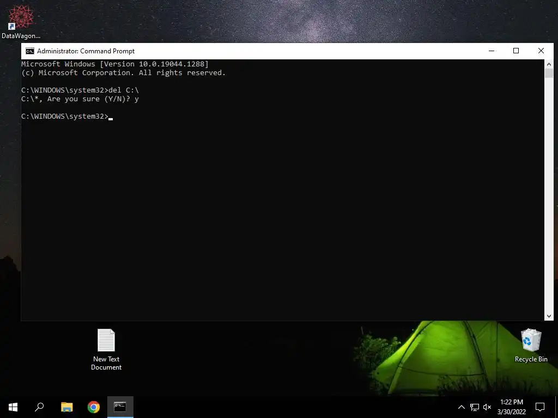Open the Windows Start menu
The width and height of the screenshot is (558, 418).
click(13, 407)
